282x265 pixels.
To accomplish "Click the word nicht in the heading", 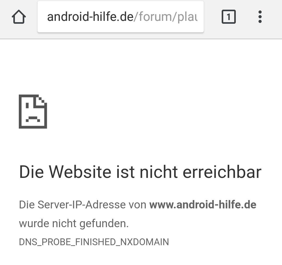I will [159, 172].
